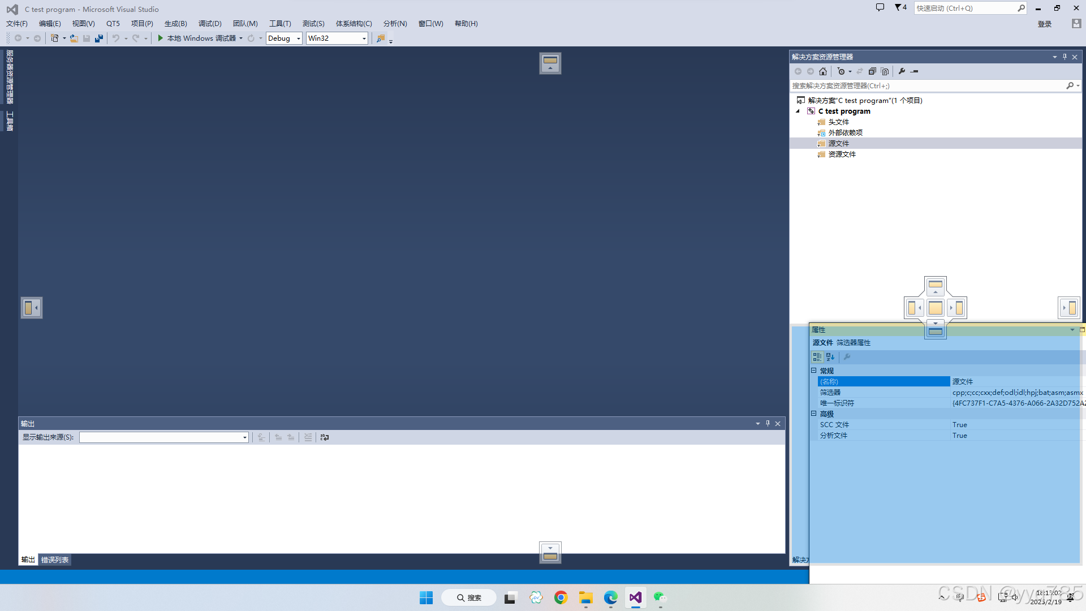Open the Properties wrench icon in Solution Explorer
Screen dimensions: 1086x611
click(x=902, y=71)
